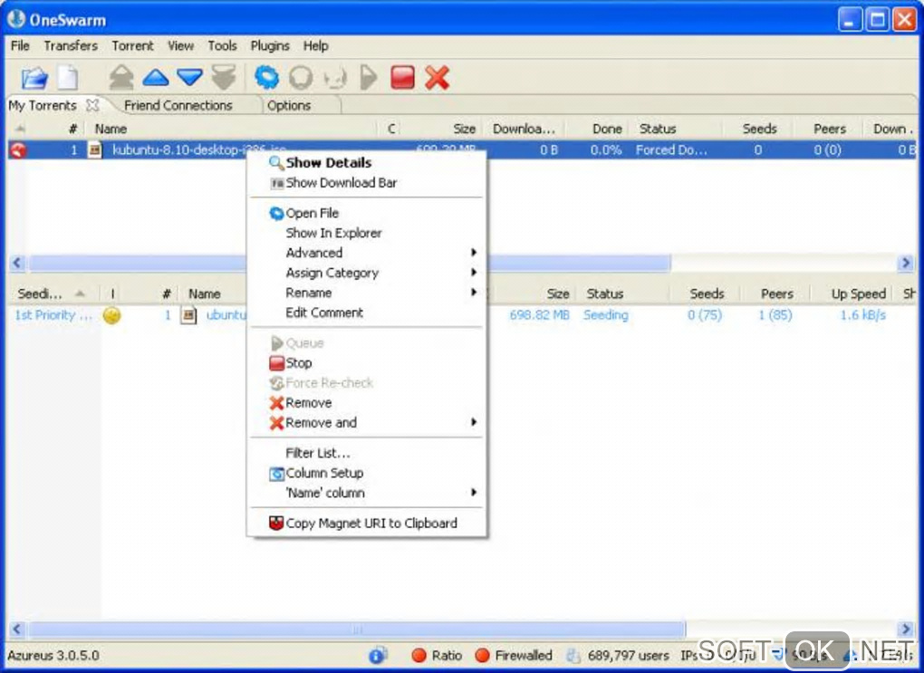Switch to the Friend Connections tab

[178, 105]
